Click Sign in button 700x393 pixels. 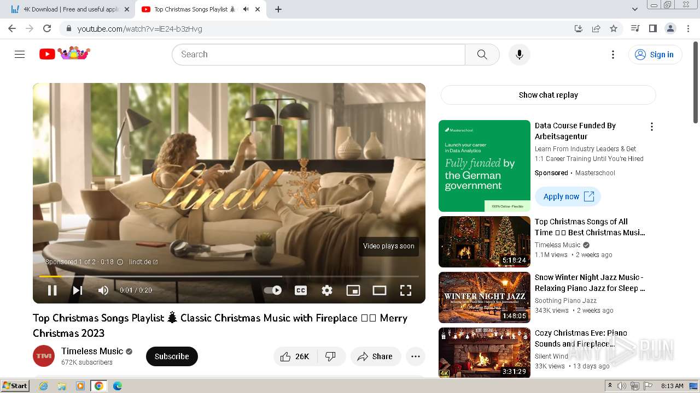tap(655, 55)
